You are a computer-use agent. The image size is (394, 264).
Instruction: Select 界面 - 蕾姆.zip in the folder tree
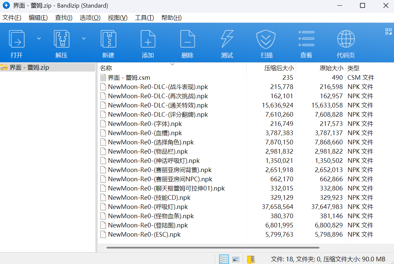pos(29,68)
